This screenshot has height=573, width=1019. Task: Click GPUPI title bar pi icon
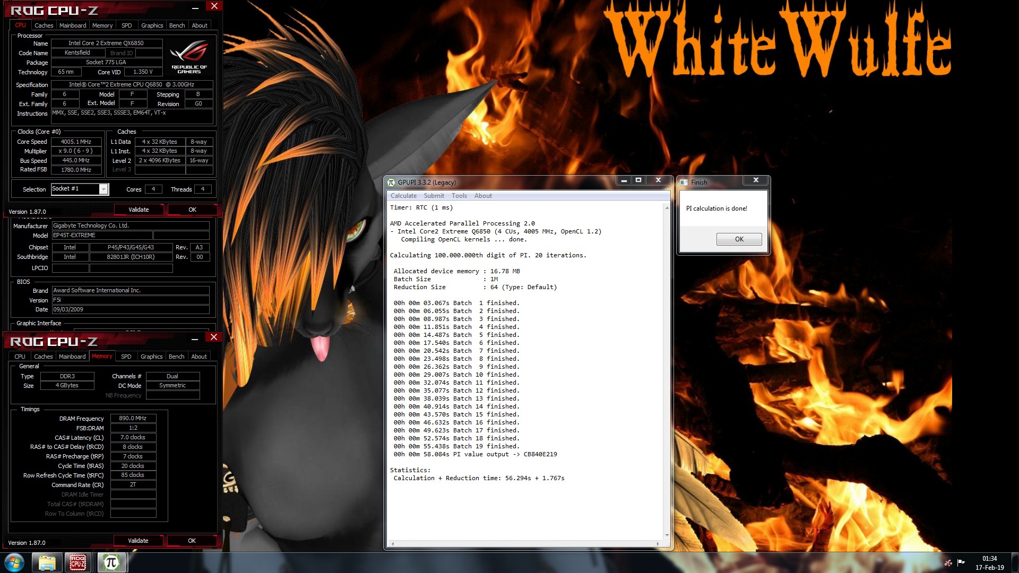(392, 182)
